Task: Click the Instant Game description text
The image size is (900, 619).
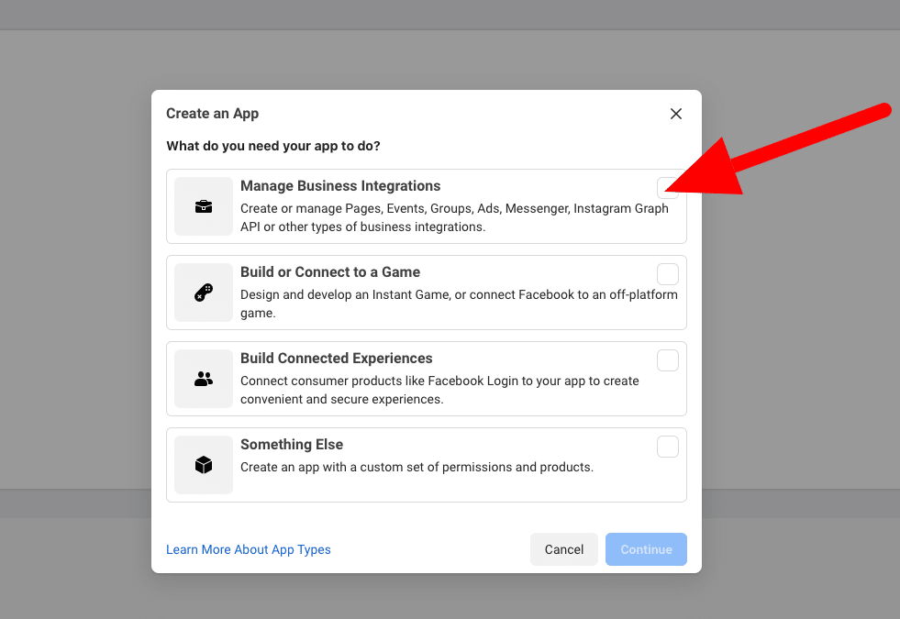Action: tap(458, 304)
